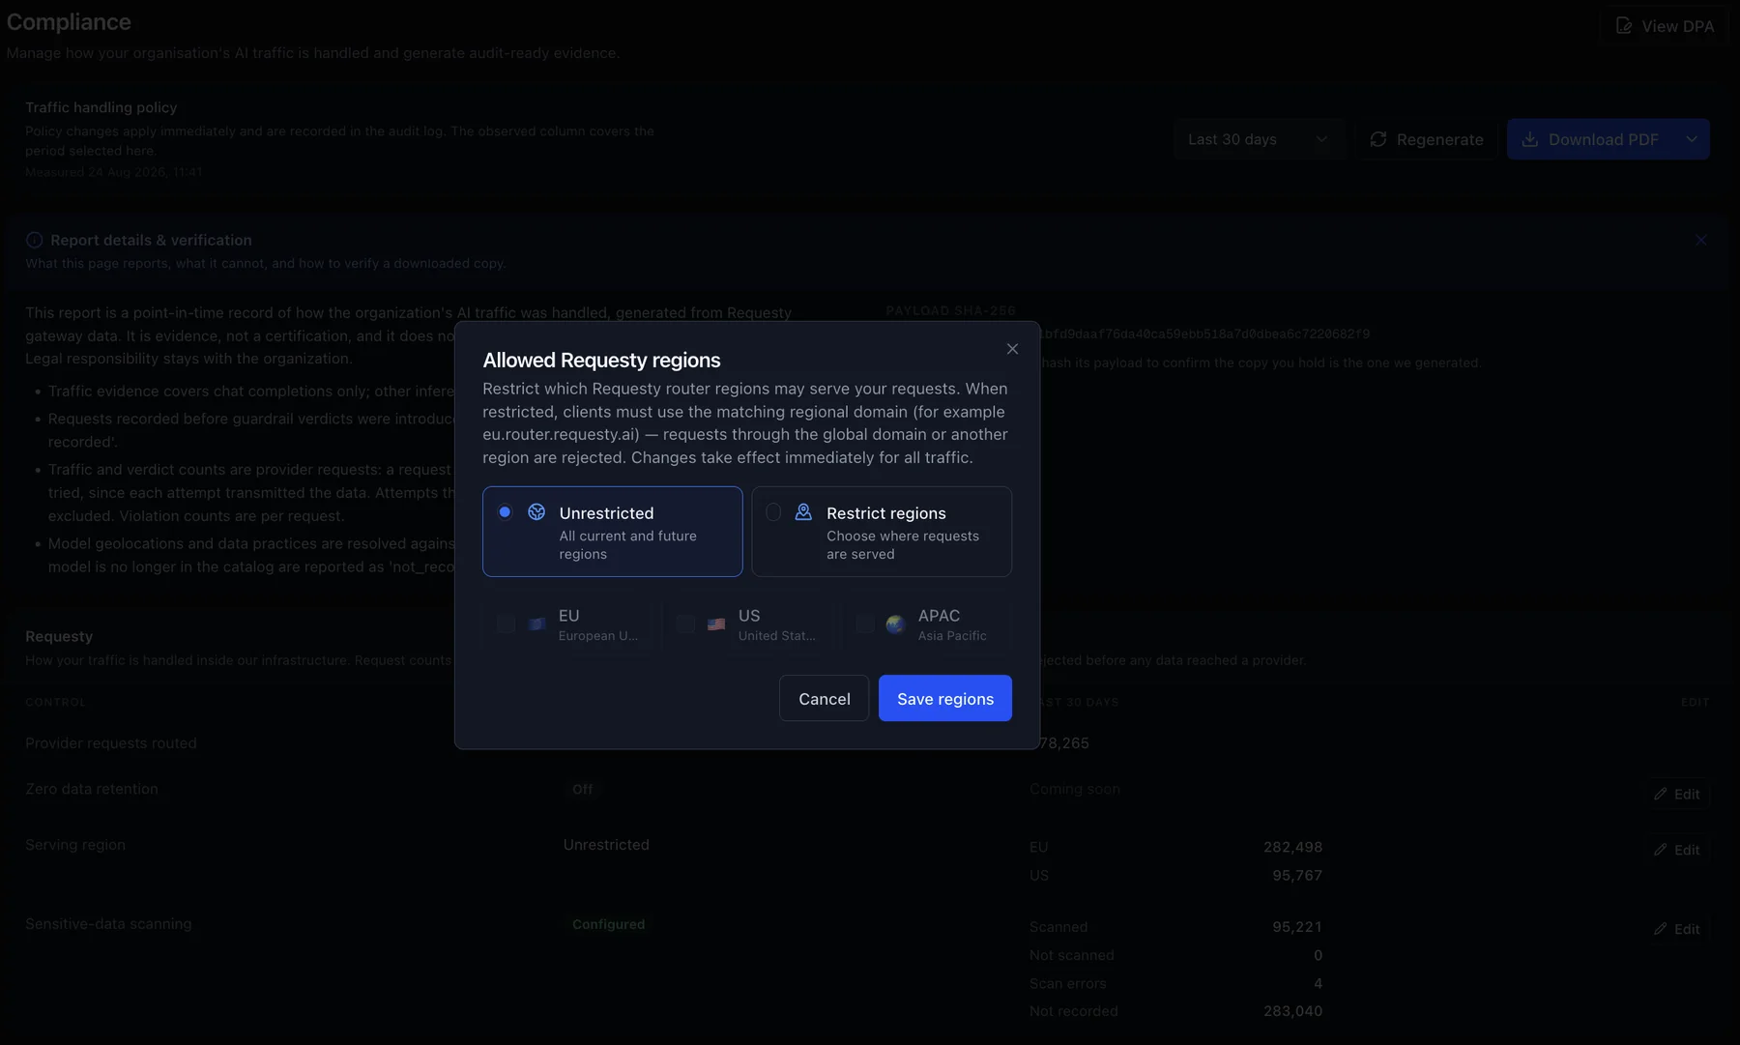Image resolution: width=1740 pixels, height=1045 pixels.
Task: Click the Not scanned label
Action: click(1072, 955)
